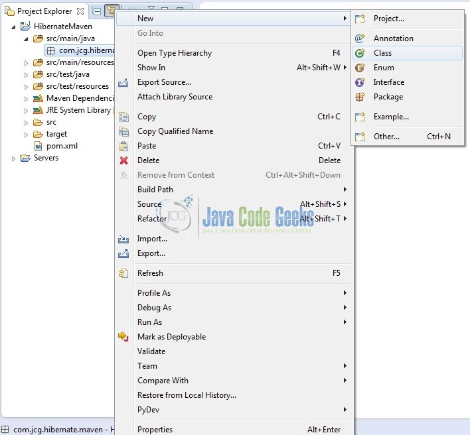Open the Show In submenu
Viewport: 470px width, 435px height.
pos(233,68)
